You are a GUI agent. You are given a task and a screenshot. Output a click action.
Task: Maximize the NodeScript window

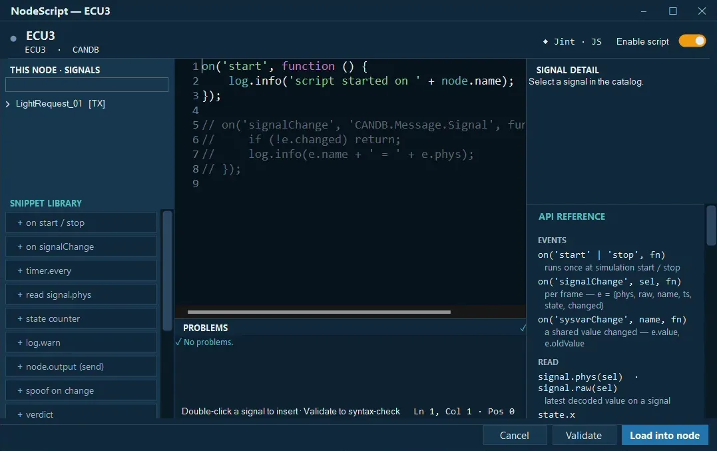(x=672, y=11)
